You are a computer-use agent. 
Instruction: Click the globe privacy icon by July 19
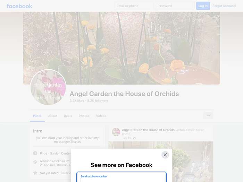point(134,138)
